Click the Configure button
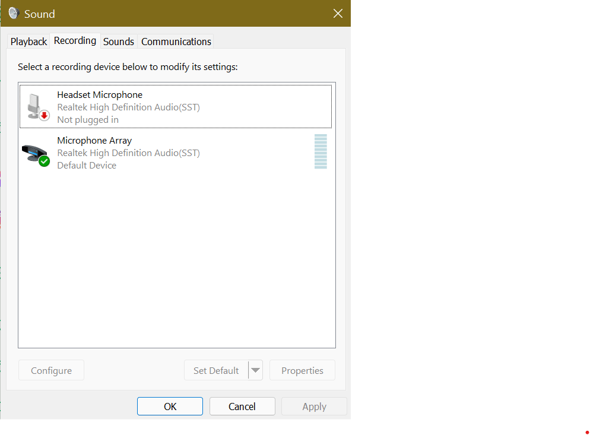Image resolution: width=590 pixels, height=435 pixels. pos(51,370)
